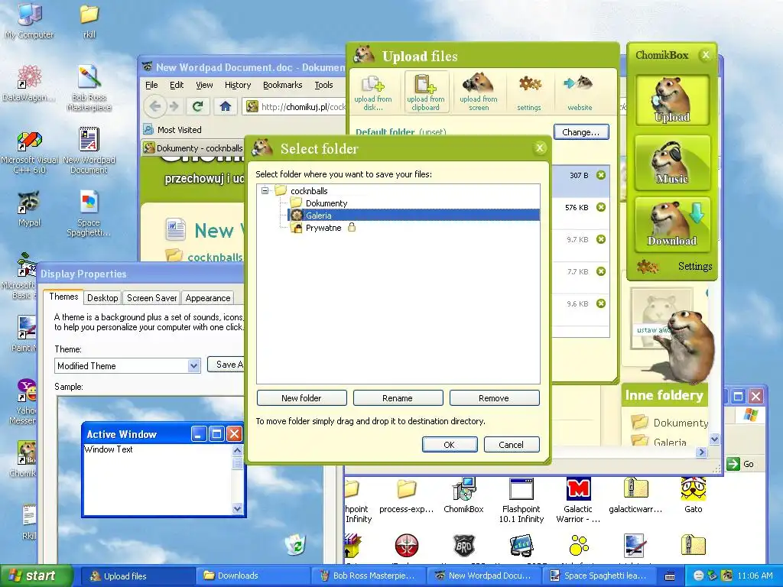Open Bob Ross Masterpiece desktop icon
The width and height of the screenshot is (783, 587).
(89, 89)
